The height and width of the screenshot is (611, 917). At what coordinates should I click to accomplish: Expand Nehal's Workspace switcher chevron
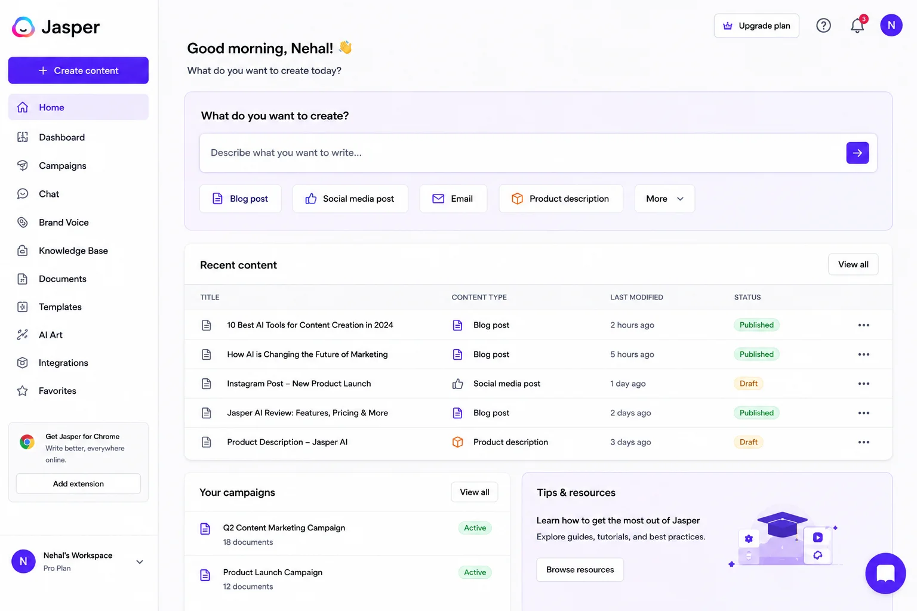[140, 562]
